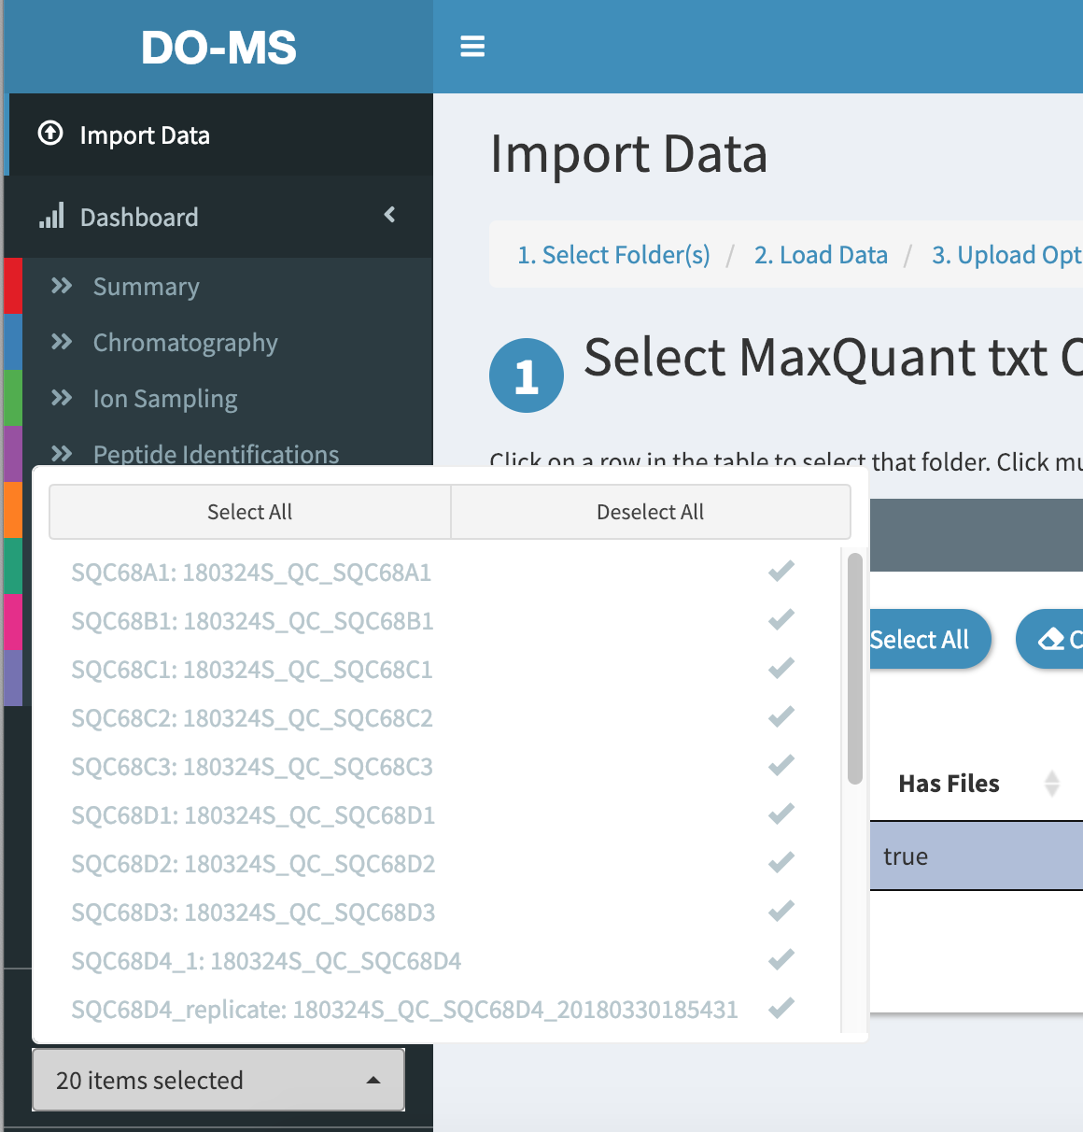Click Select All in experiment dropdown

250,512
